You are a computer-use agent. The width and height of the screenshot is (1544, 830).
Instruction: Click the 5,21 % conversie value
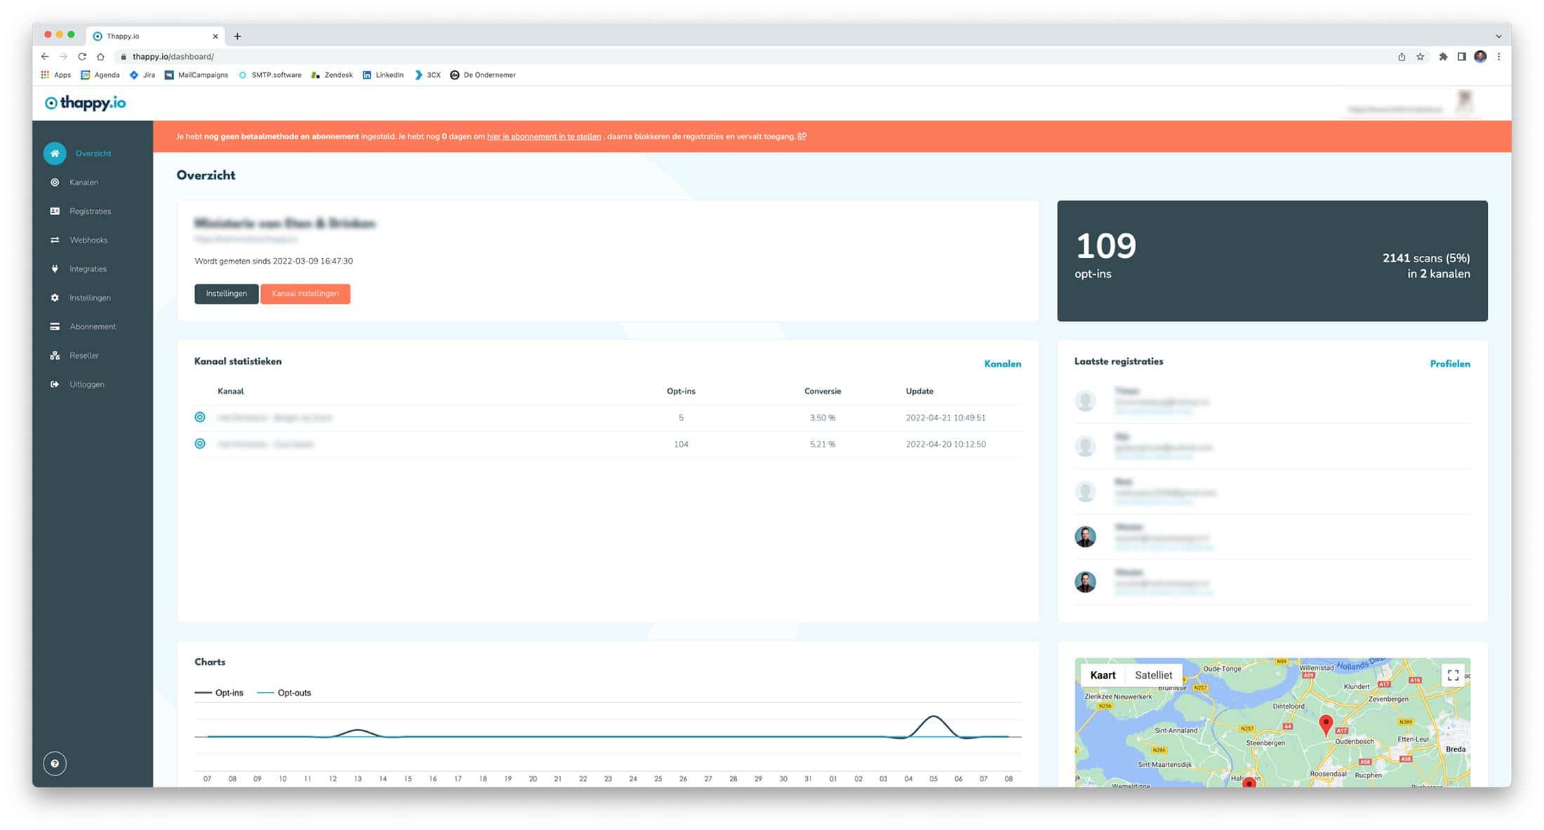click(823, 444)
